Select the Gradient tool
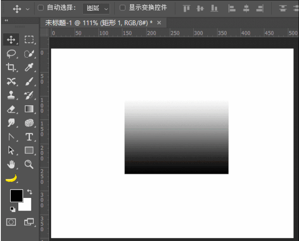Image resolution: width=299 pixels, height=241 pixels. [x=29, y=109]
